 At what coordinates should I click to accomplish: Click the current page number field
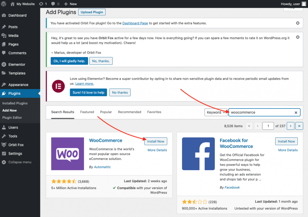[x=268, y=126]
